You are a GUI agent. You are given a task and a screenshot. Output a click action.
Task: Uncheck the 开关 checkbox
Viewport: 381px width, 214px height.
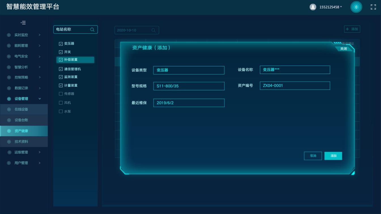point(60,52)
